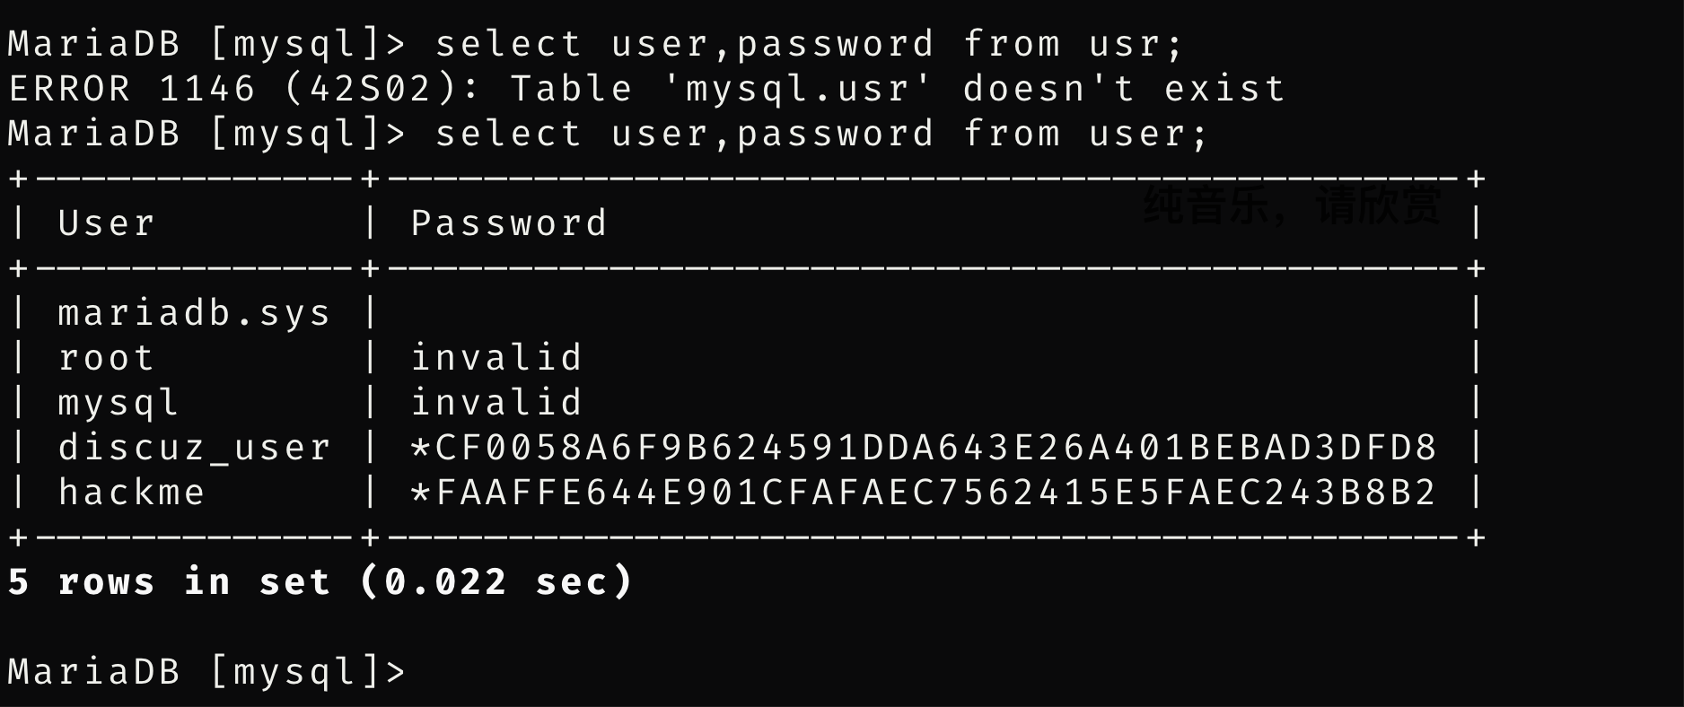Viewport: 1684px width, 707px height.
Task: Click the 'User' column header
Action: point(106,223)
